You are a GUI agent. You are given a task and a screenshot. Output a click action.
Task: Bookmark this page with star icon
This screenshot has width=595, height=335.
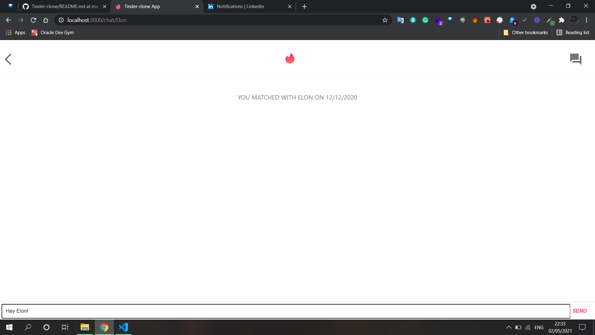tap(385, 20)
